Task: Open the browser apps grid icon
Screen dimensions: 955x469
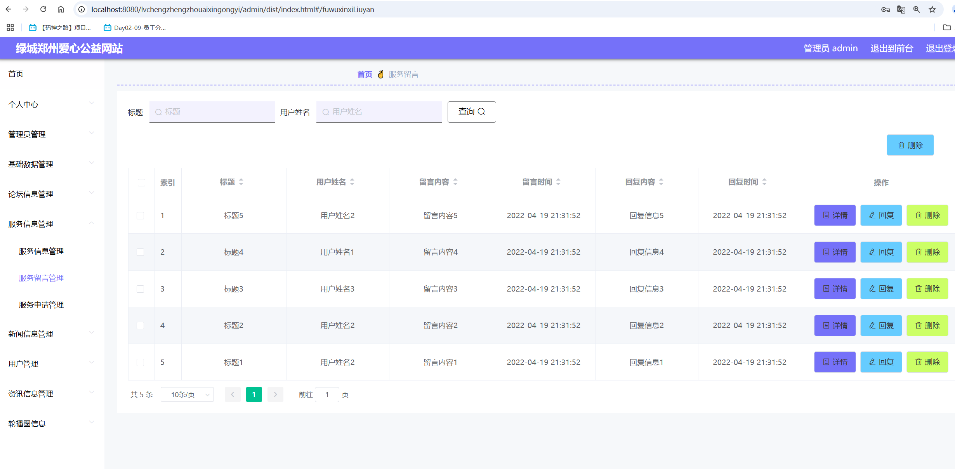Action: click(x=10, y=28)
